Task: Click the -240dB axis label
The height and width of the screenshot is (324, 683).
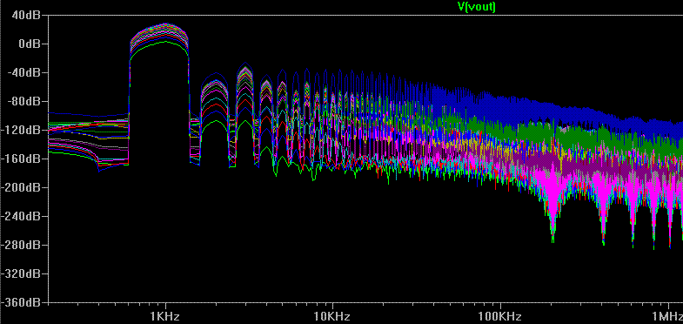Action: tap(22, 217)
